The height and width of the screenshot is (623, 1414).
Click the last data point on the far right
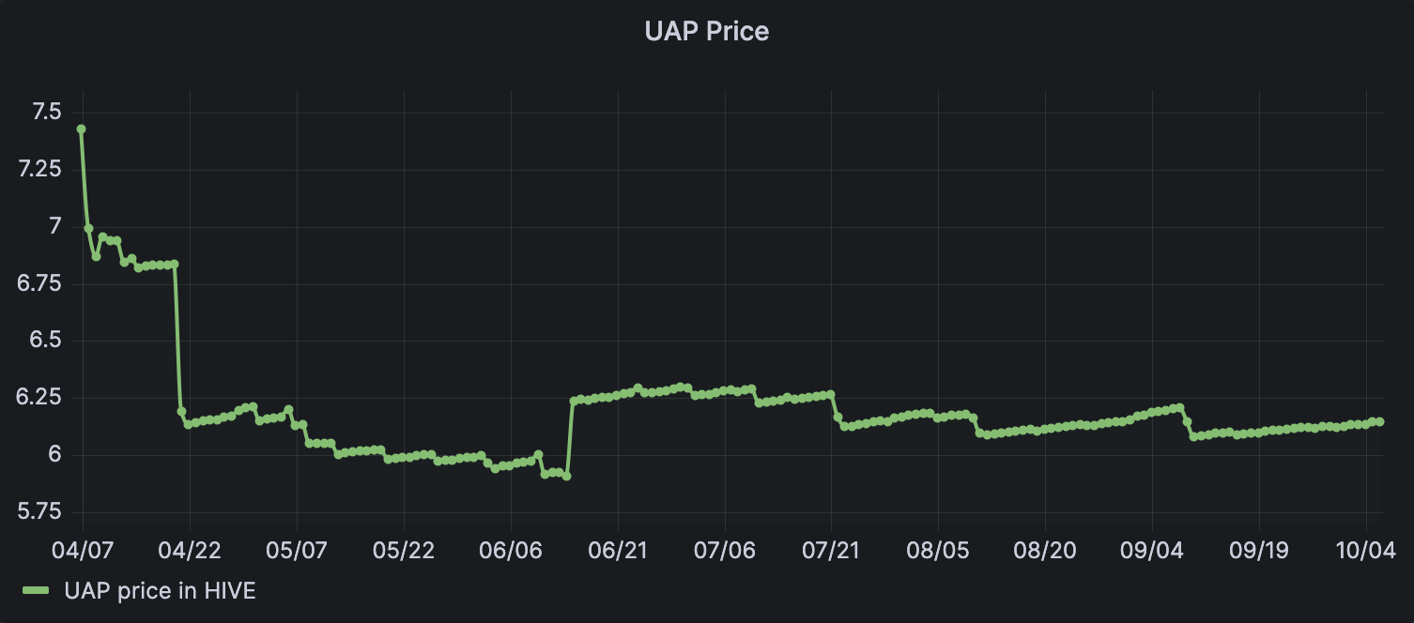[1379, 422]
